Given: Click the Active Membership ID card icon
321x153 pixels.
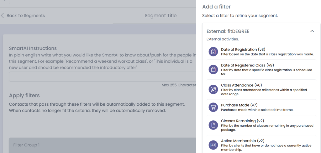Looking at the screenshot, I should (213, 145).
